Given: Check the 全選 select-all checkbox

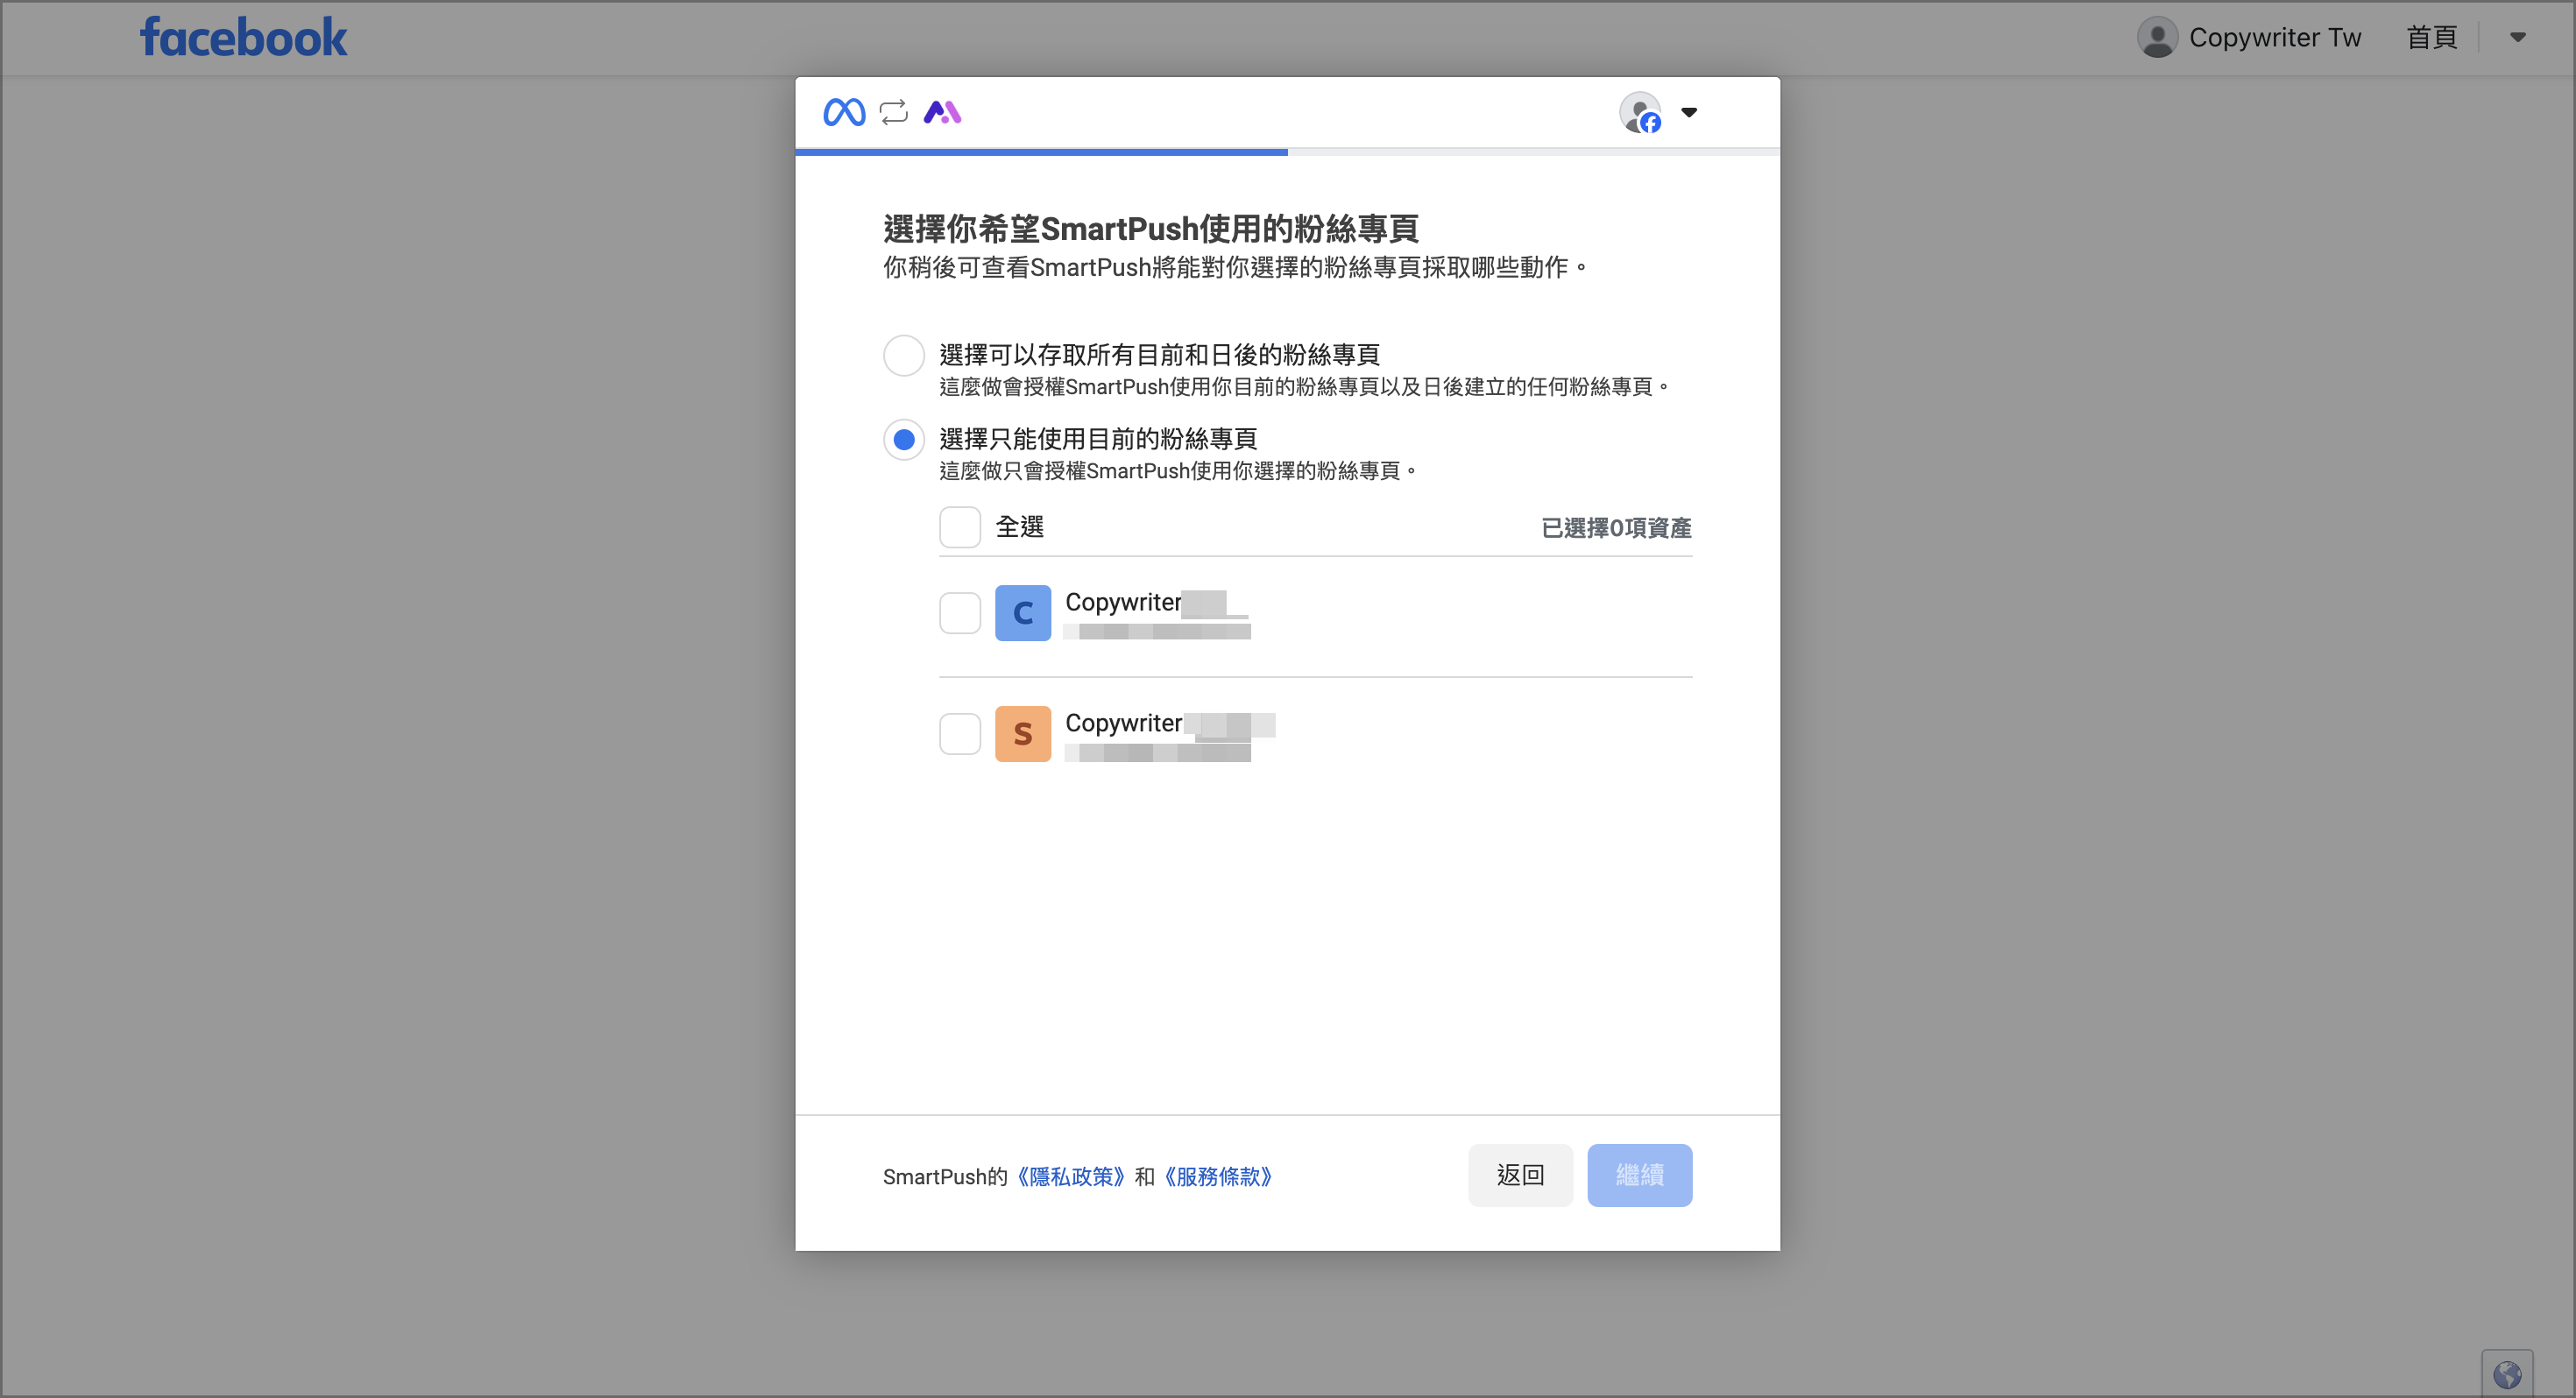Looking at the screenshot, I should tap(959, 527).
